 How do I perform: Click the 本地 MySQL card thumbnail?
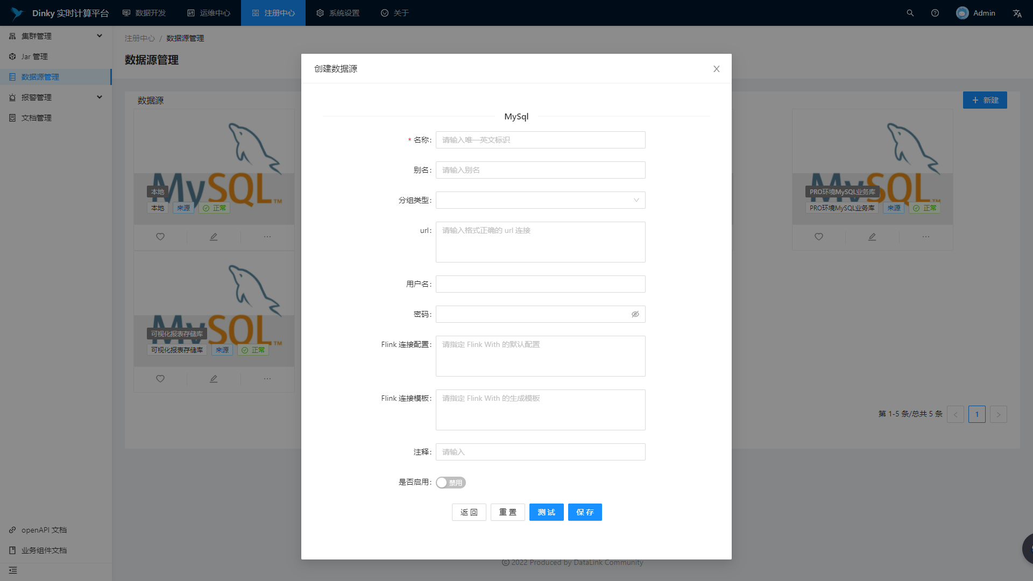click(x=214, y=167)
